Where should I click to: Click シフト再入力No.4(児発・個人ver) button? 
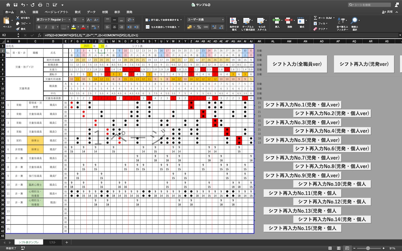[x=332, y=131]
